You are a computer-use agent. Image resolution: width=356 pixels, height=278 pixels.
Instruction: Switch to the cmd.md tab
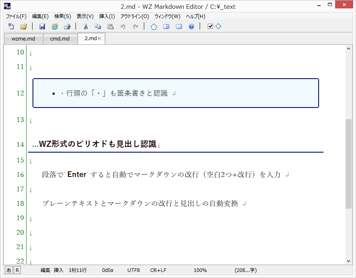tap(60, 39)
